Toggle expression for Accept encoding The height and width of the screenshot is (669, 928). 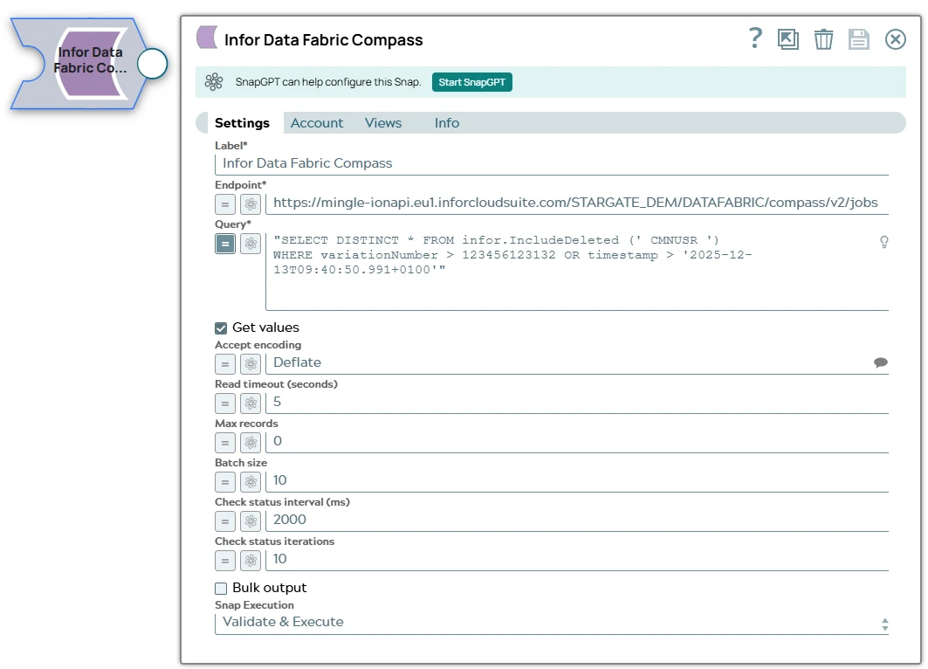coord(225,364)
